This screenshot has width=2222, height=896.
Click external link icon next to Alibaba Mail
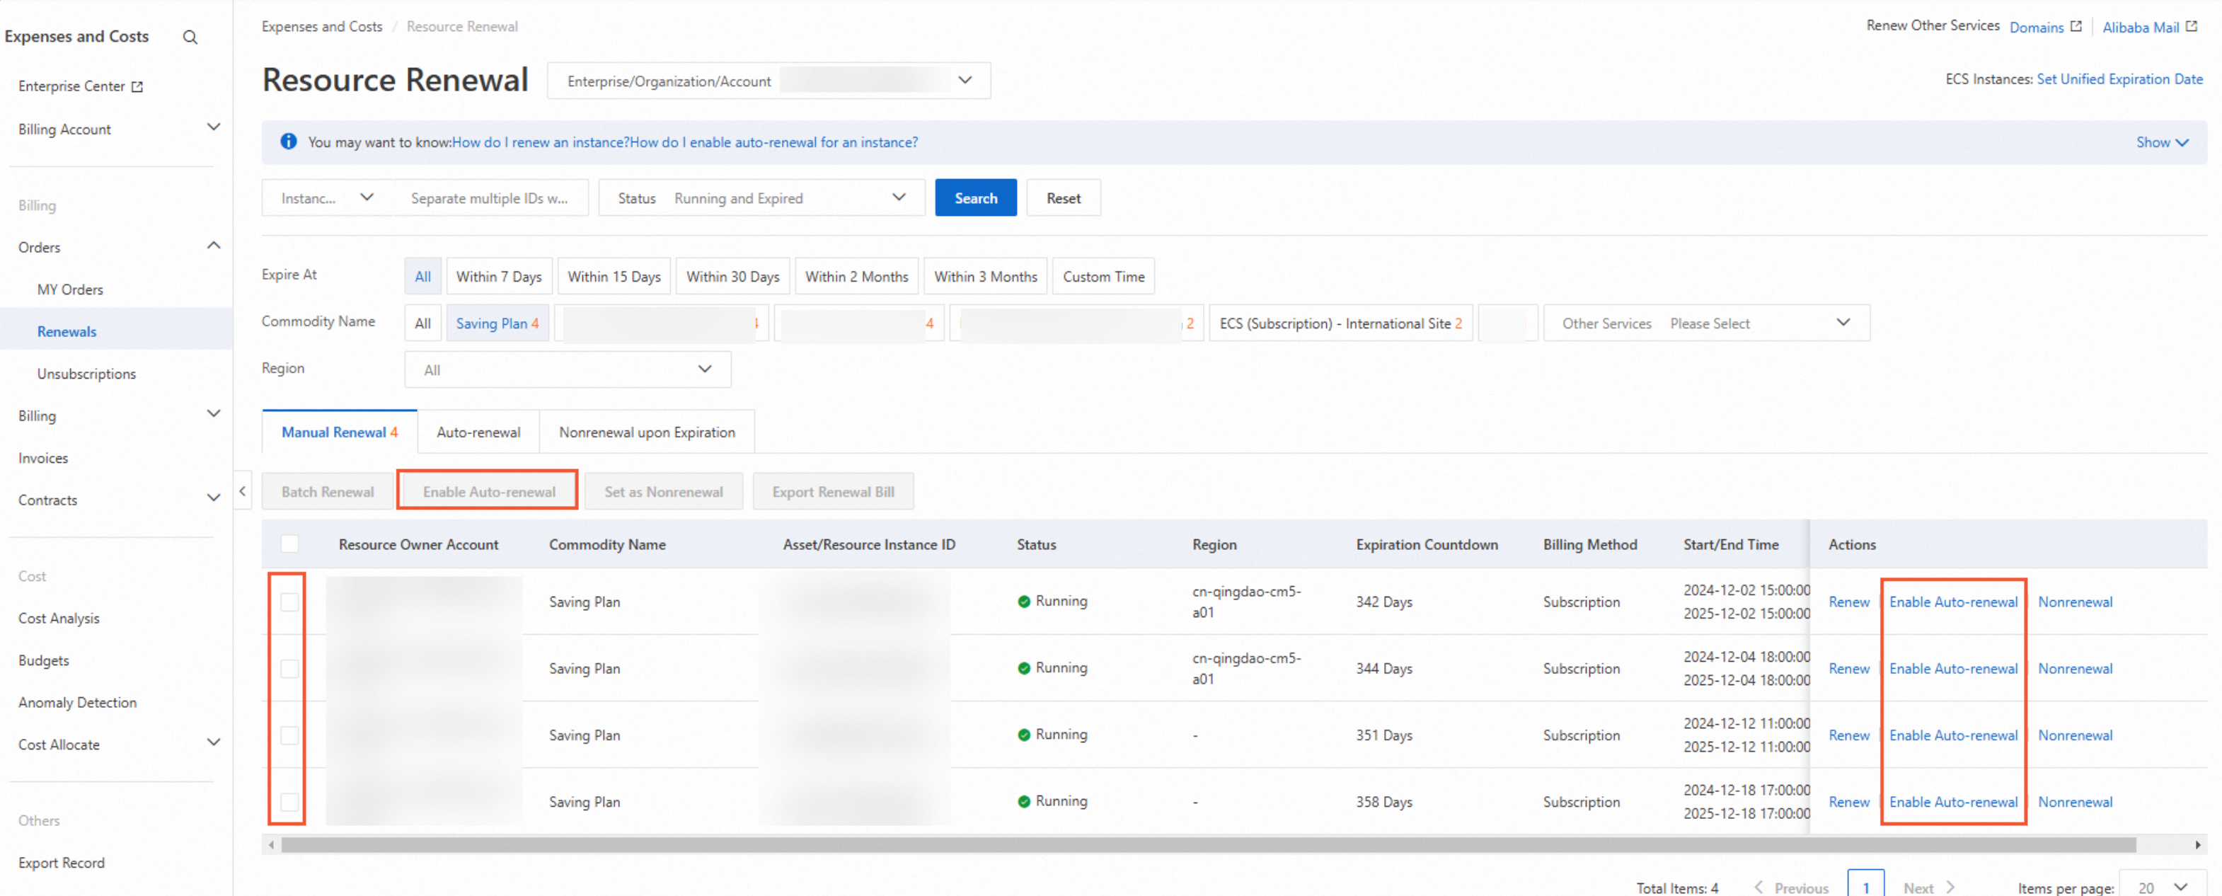(x=2191, y=27)
